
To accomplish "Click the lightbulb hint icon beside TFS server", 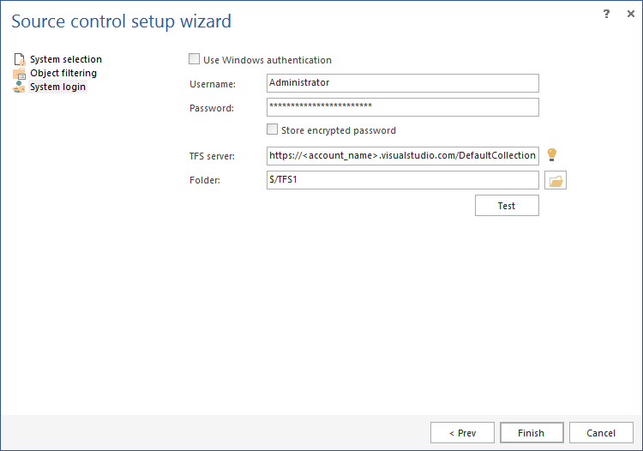I will click(552, 155).
